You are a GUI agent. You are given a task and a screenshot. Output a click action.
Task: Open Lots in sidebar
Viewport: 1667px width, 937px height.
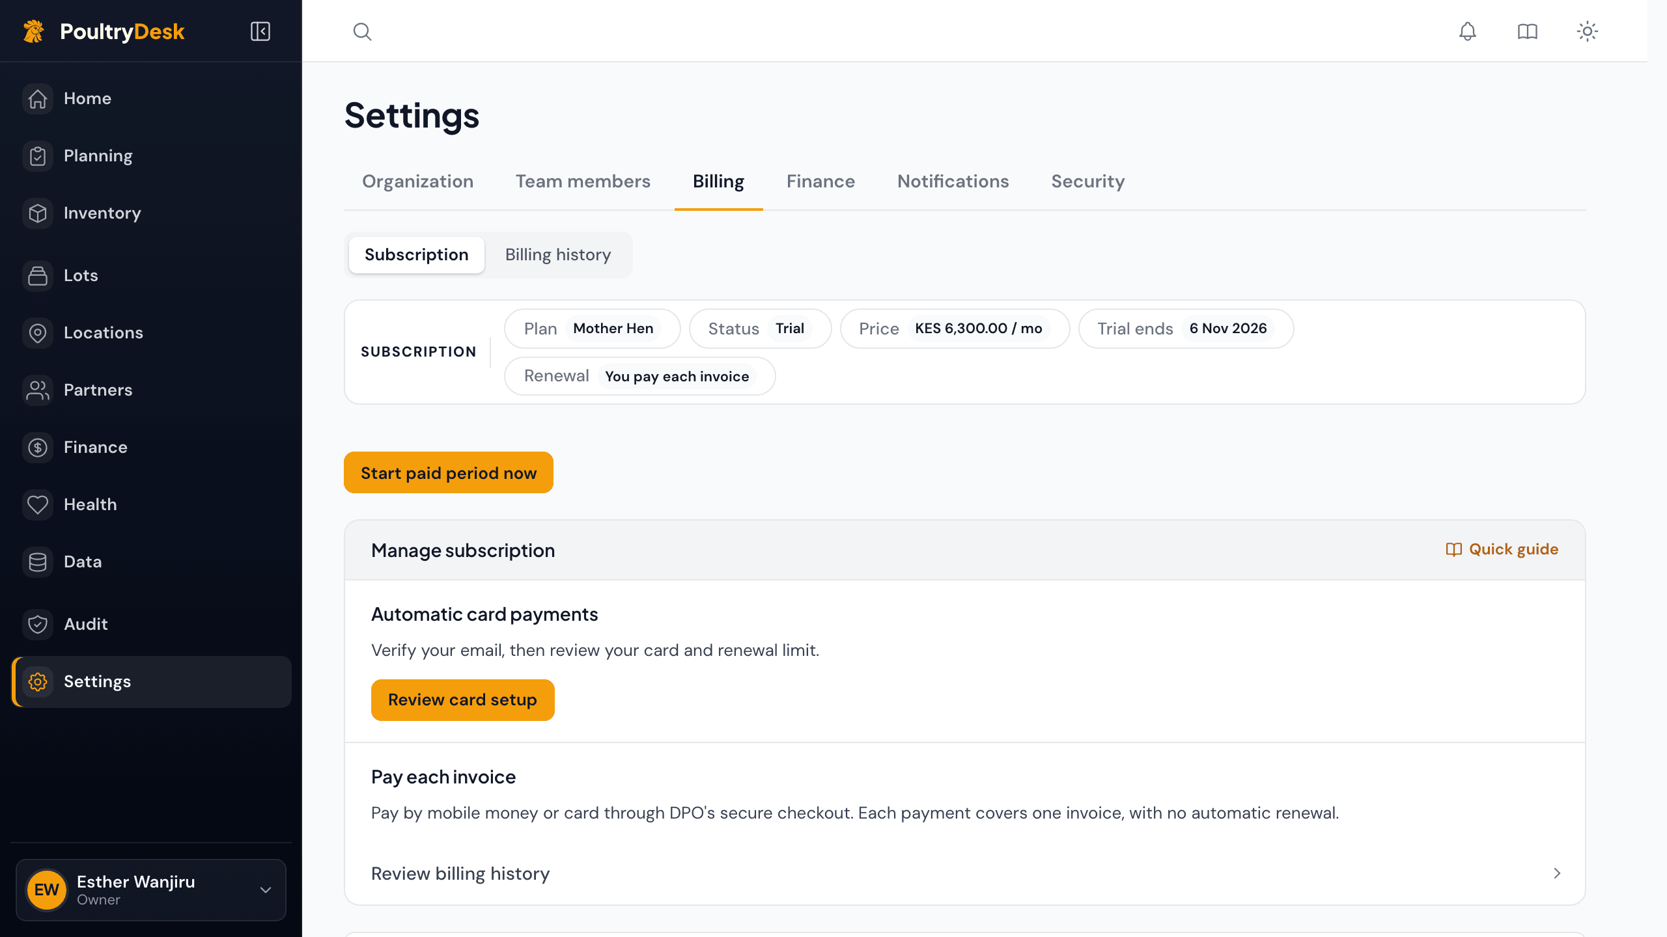coord(151,276)
